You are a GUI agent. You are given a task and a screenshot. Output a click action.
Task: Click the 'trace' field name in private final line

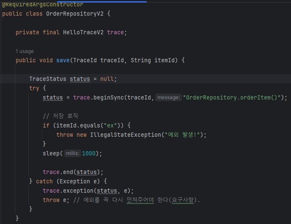(115, 32)
